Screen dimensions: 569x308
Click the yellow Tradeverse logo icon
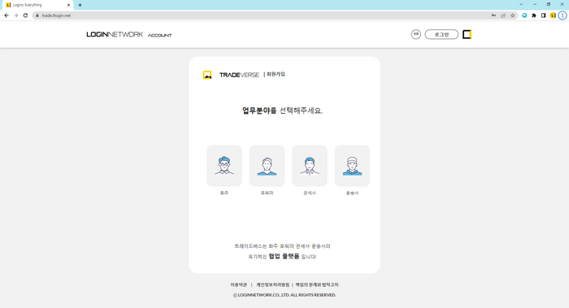click(x=207, y=75)
